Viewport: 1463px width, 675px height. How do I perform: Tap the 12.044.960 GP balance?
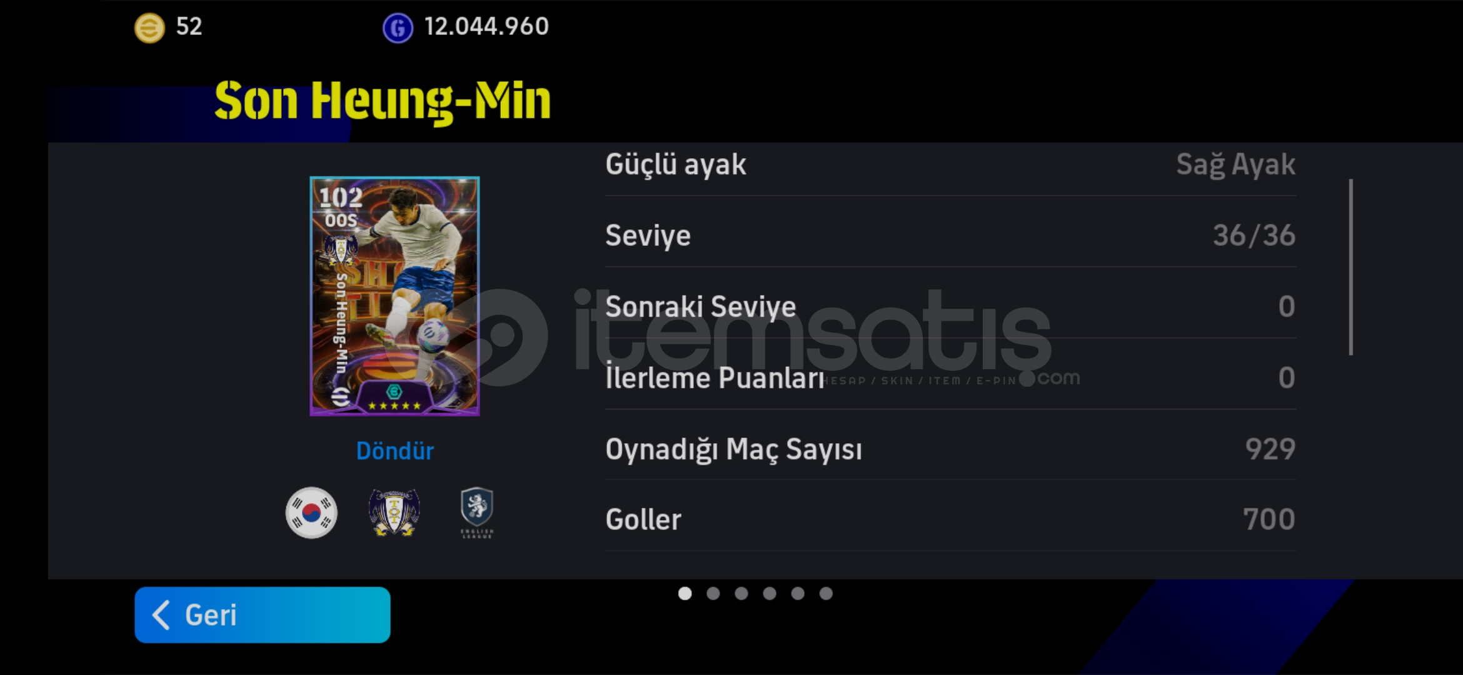point(486,27)
